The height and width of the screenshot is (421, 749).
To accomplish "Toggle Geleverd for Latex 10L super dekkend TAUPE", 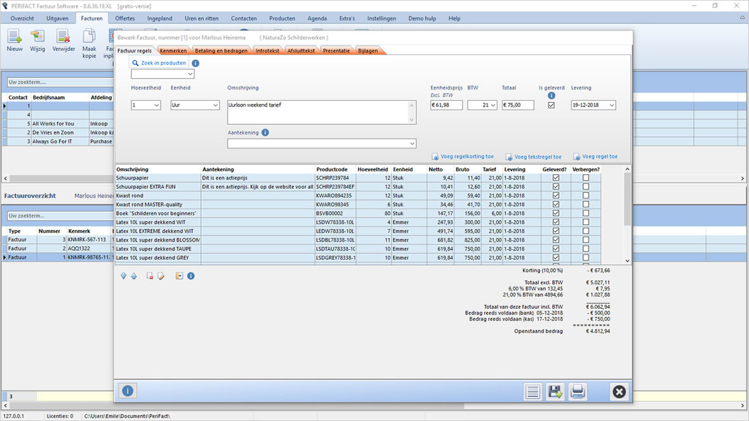I will (556, 249).
